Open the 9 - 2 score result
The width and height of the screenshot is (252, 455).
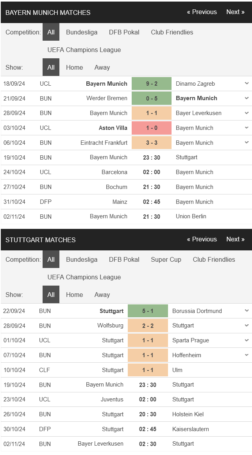(x=152, y=84)
